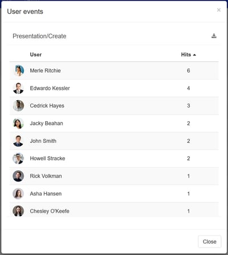Select the Merle Ritchie name
The image size is (228, 255).
click(45, 70)
